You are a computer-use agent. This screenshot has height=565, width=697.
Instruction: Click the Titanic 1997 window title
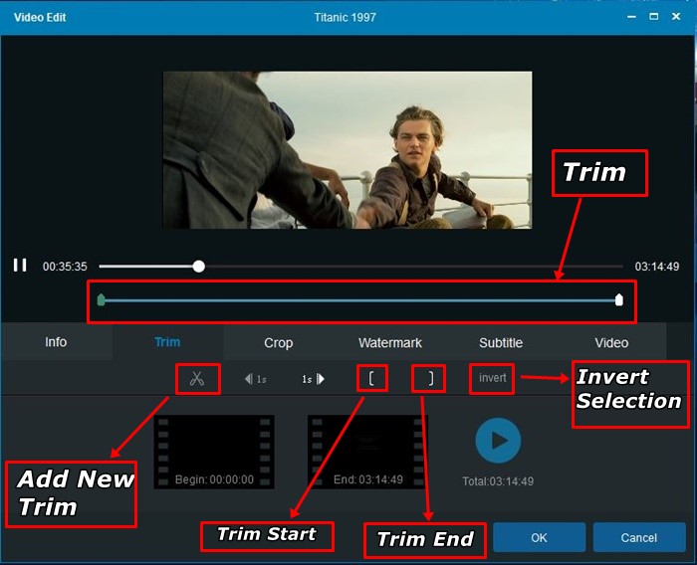point(345,17)
